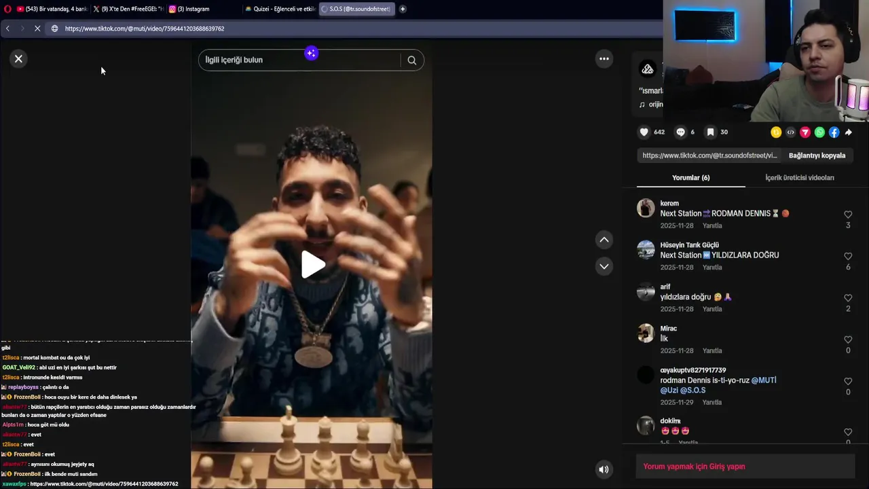Screen dimensions: 869x489
Task: Stop loading the page
Action: pos(37,29)
